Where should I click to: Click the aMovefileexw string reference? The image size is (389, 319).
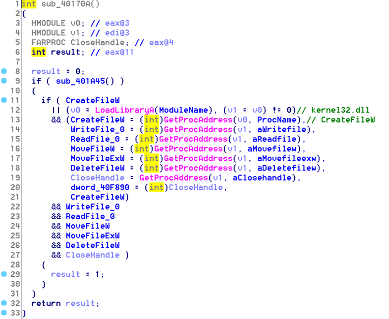coord(287,158)
